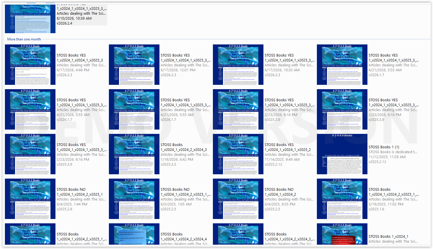Click "STOSS Books NO" title dated 8/4/2025, 1:44 PM
The image size is (433, 249).
click(71, 189)
